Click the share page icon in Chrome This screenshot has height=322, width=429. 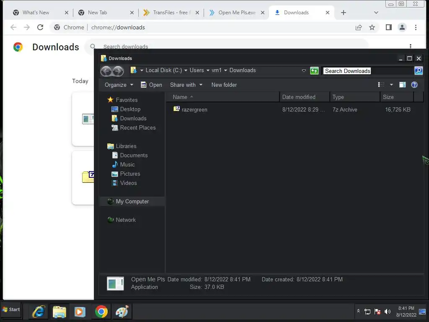[359, 27]
